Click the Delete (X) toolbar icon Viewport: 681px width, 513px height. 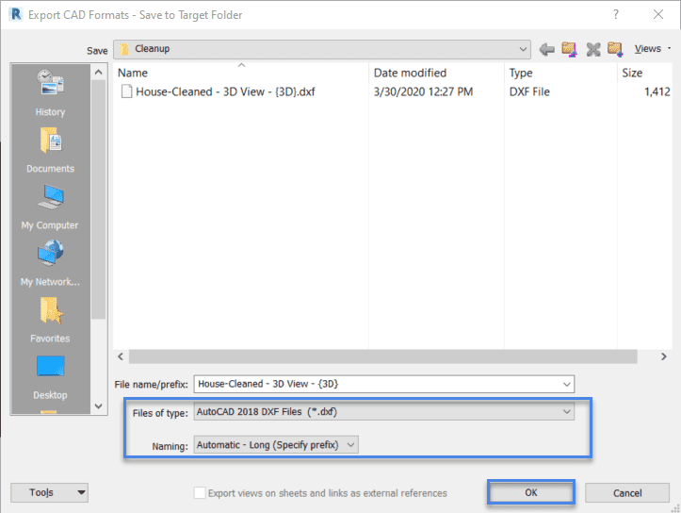[593, 49]
